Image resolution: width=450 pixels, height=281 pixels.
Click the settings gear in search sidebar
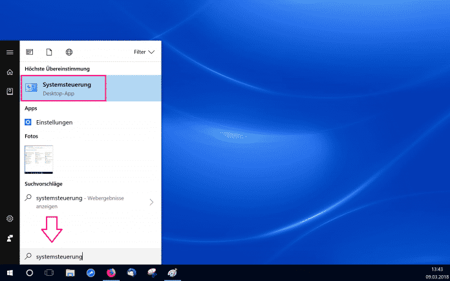pos(10,219)
